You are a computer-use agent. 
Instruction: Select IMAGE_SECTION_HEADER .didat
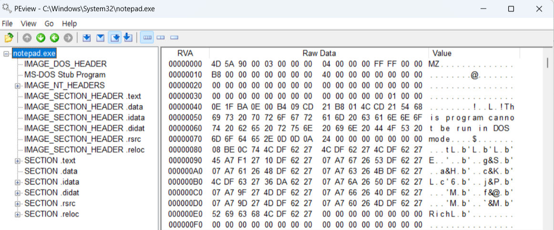pyautogui.click(x=84, y=129)
